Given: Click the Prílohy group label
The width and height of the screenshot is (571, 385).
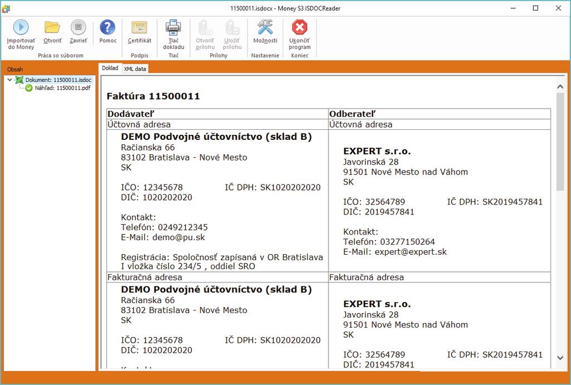Looking at the screenshot, I should [219, 56].
